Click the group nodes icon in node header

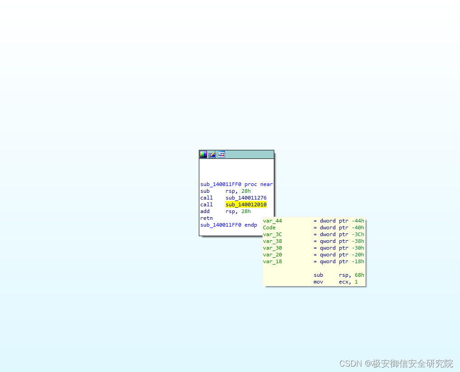pos(221,154)
